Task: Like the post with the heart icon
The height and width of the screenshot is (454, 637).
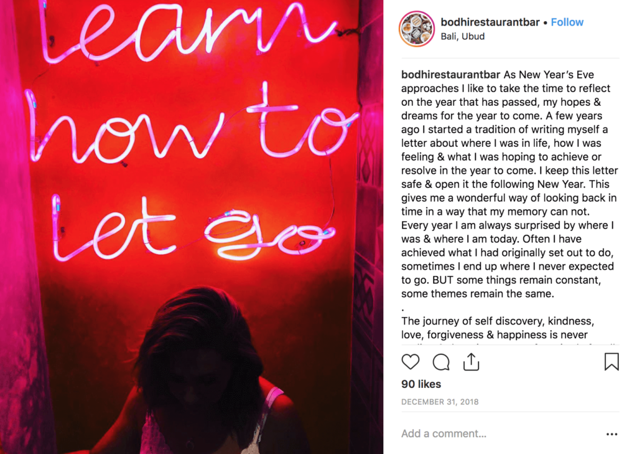Action: tap(411, 362)
